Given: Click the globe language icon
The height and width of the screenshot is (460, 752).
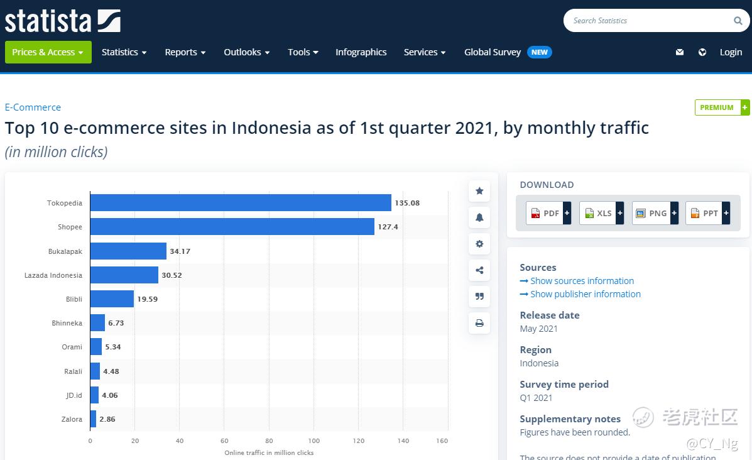Looking at the screenshot, I should [x=702, y=52].
